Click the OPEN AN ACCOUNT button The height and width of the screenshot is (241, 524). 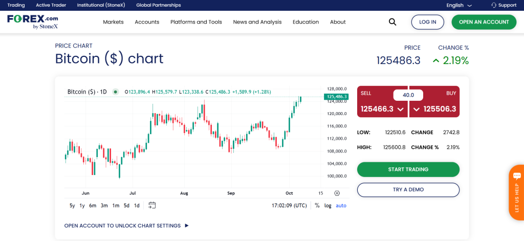[484, 22]
